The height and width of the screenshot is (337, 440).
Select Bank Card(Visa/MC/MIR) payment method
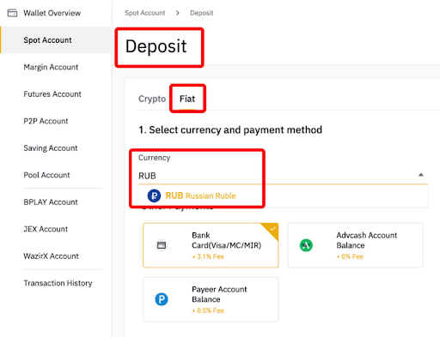click(x=211, y=245)
